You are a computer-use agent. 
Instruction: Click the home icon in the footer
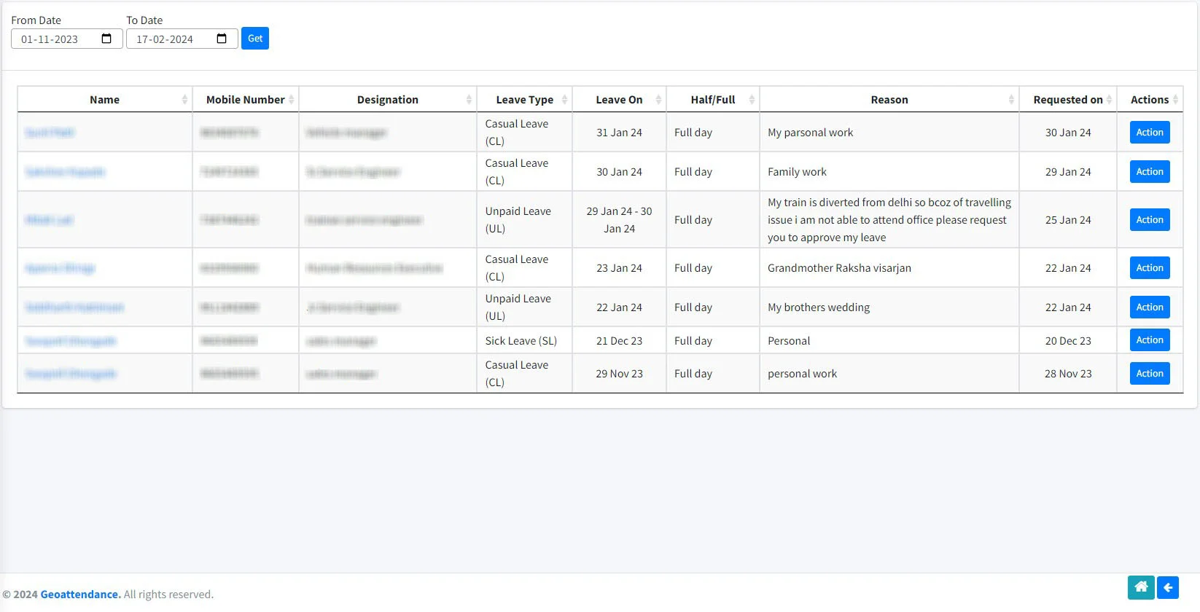point(1140,587)
